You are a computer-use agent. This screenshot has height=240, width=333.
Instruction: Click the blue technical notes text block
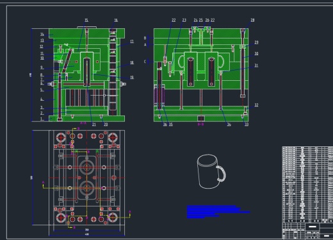tap(218, 212)
